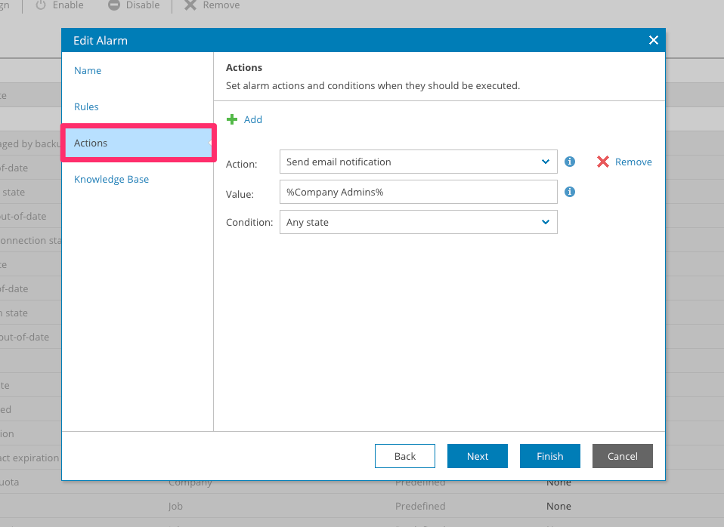The image size is (724, 527).
Task: Click into the Value text field
Action: 418,192
